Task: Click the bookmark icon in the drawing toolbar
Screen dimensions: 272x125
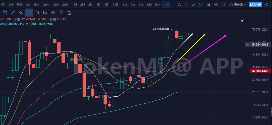Action: (5, 13)
